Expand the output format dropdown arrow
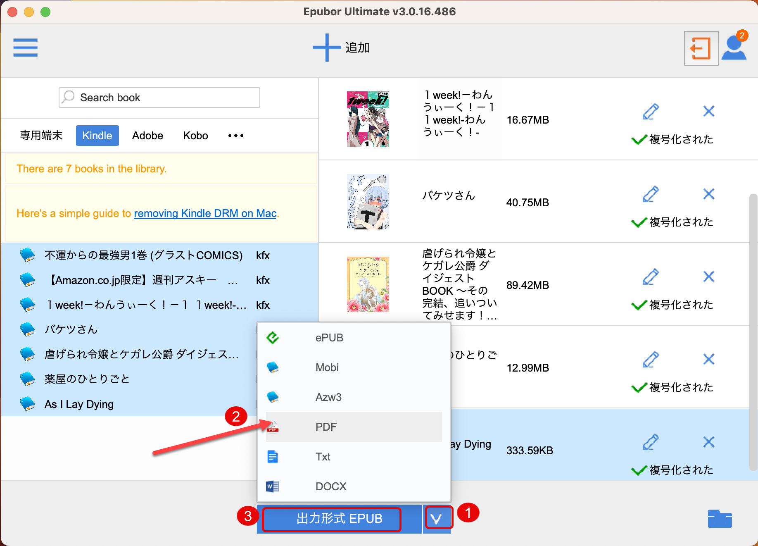This screenshot has width=758, height=546. (437, 518)
